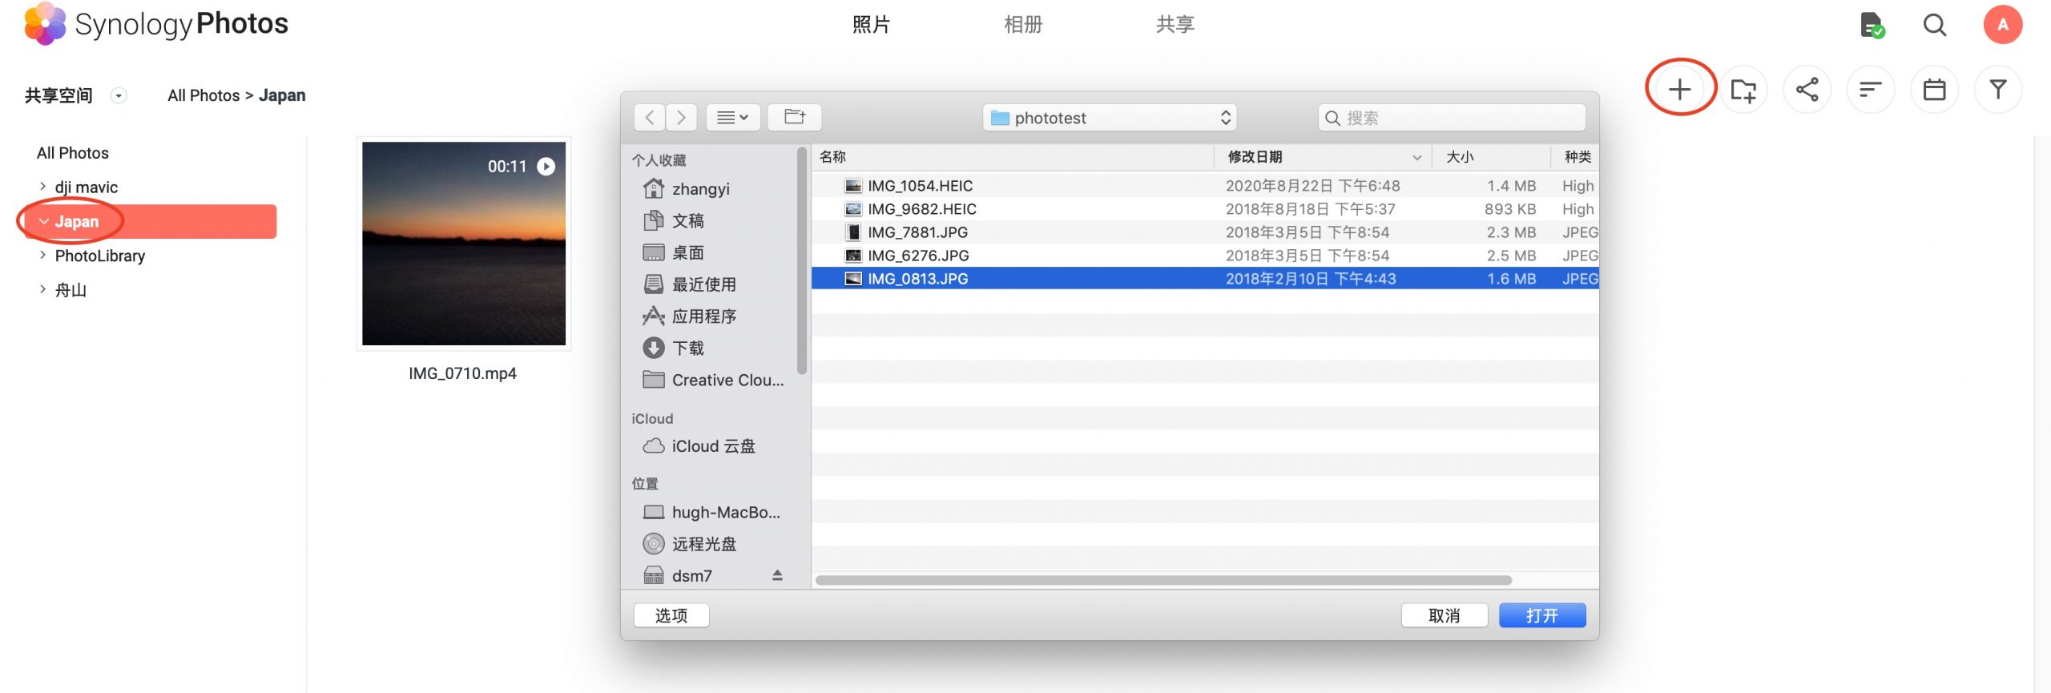
Task: Open the user account avatar A
Action: coord(2002,25)
